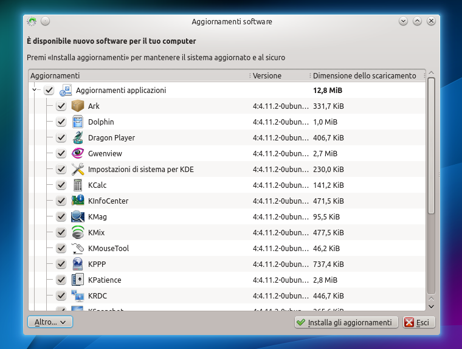Click the Esci button

click(419, 322)
